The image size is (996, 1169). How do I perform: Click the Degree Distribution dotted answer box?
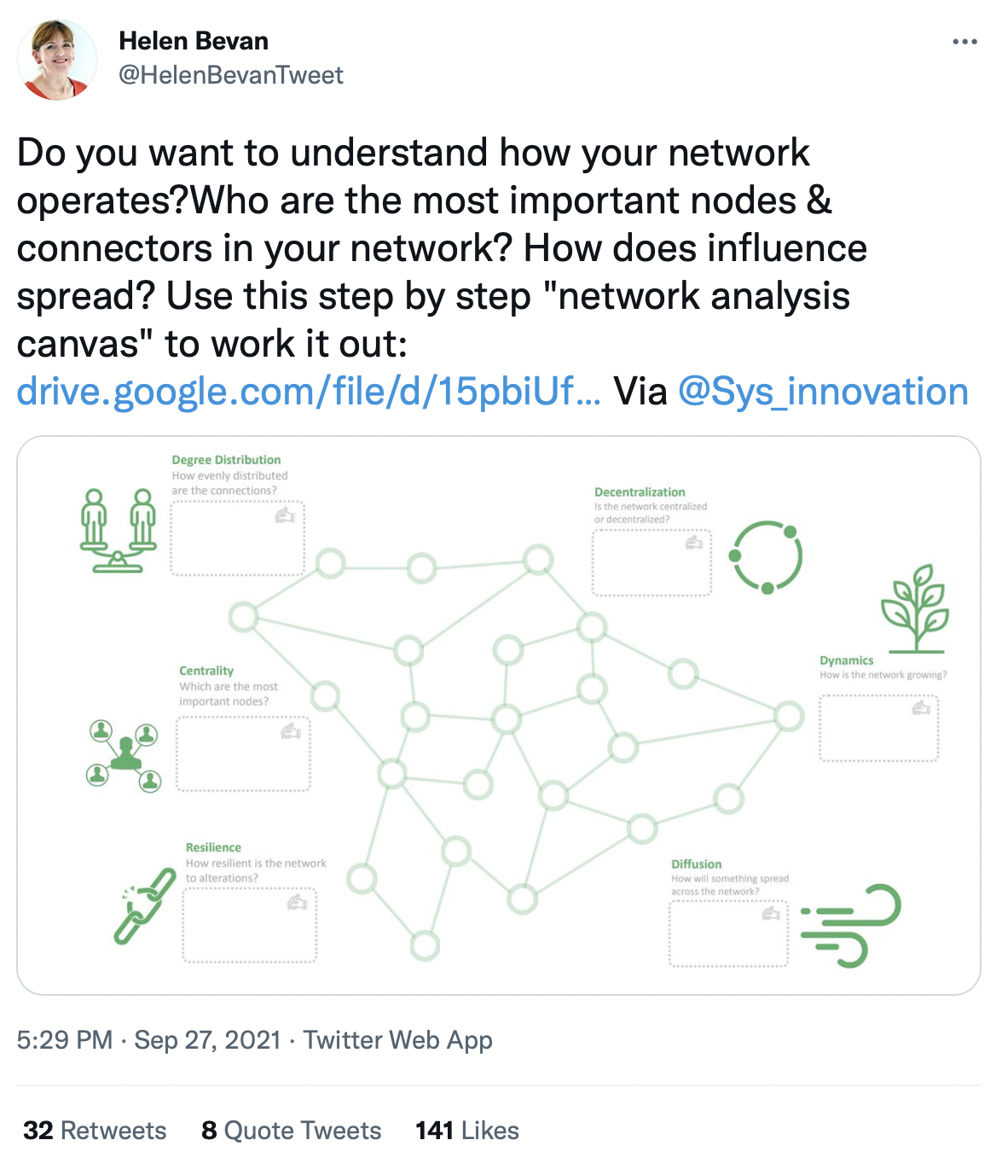tap(238, 538)
